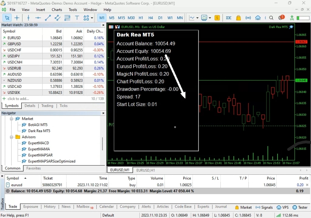Select the crosshair tool
Image resolution: width=311 pixels, height=218 pixels.
click(x=17, y=18)
